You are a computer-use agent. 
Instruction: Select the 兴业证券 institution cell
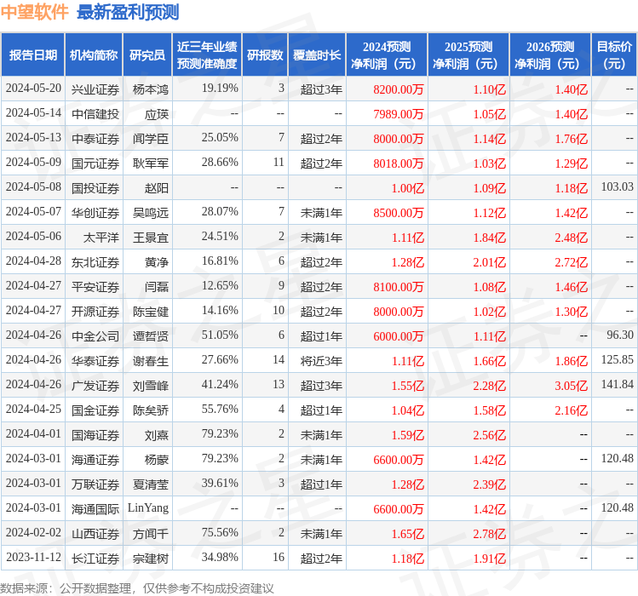(95, 89)
